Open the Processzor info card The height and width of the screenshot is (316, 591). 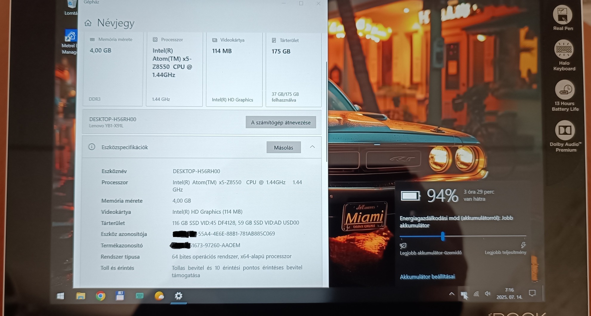(174, 70)
